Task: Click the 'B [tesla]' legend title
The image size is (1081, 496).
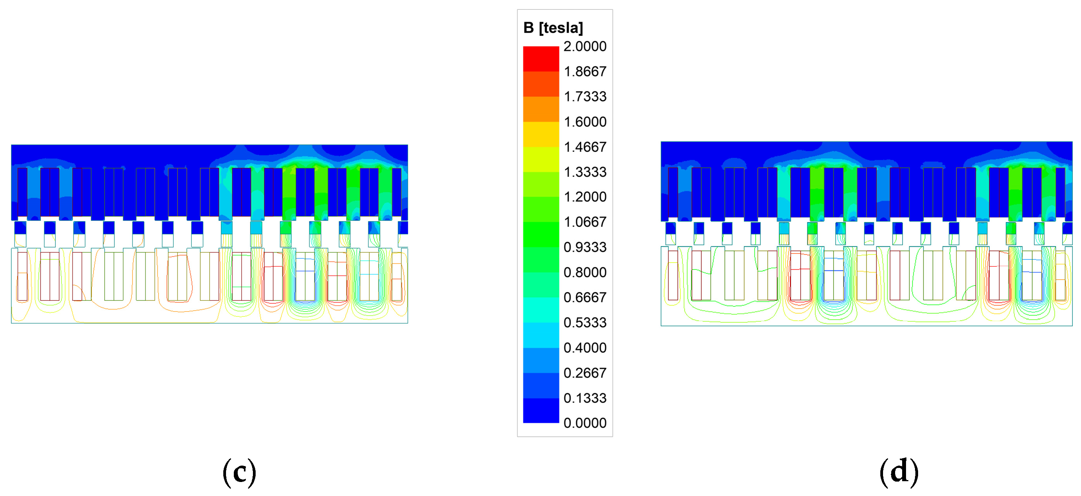Action: click(x=553, y=28)
